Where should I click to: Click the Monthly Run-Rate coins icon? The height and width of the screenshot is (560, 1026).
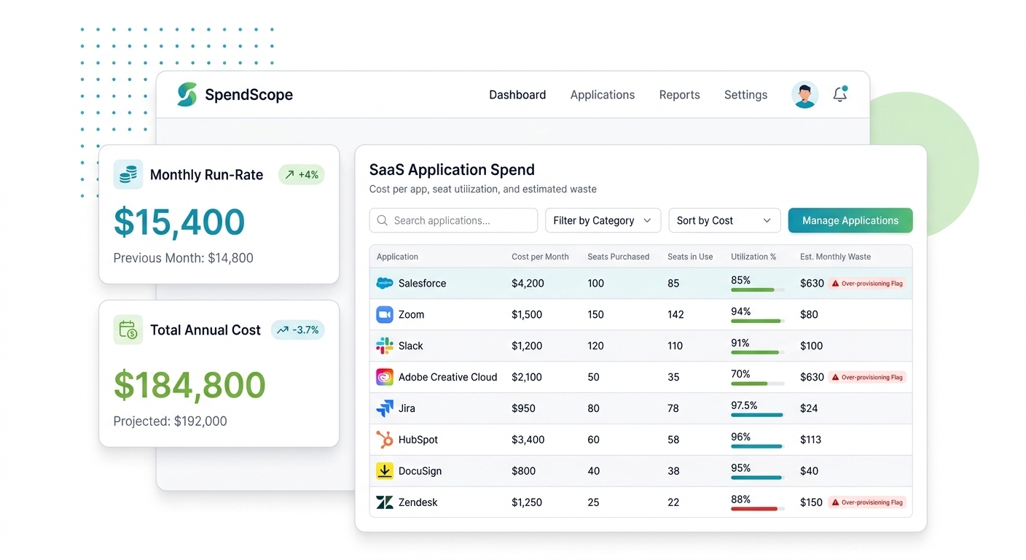128,174
